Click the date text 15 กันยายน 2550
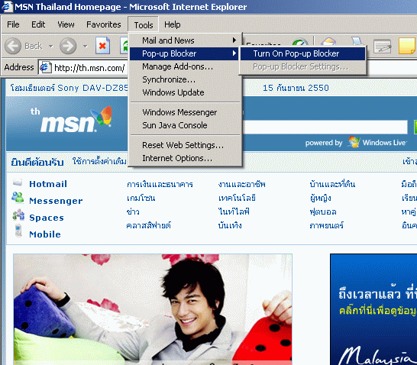The width and height of the screenshot is (417, 365). 296,88
